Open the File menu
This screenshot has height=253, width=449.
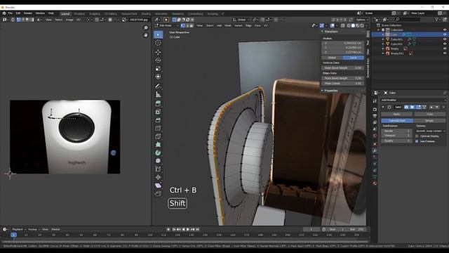tap(11, 13)
